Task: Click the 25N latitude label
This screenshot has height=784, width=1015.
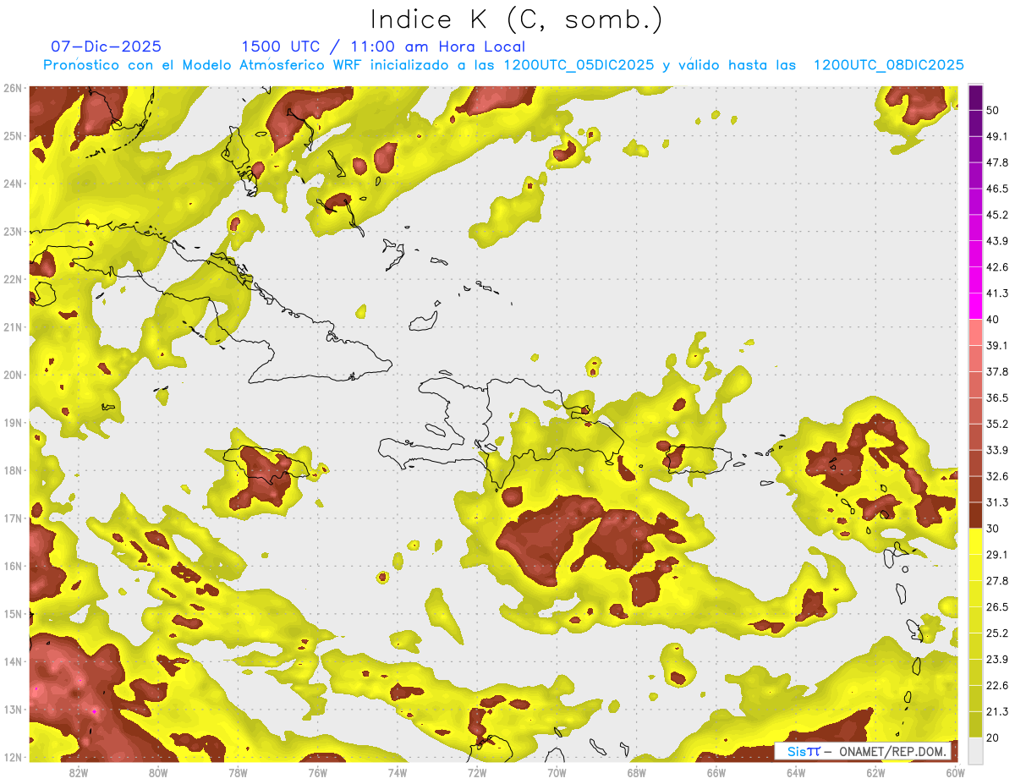Action: tap(13, 136)
